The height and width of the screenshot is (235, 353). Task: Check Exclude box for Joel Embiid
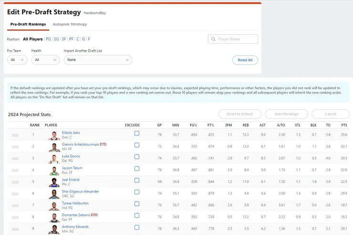[x=137, y=180]
